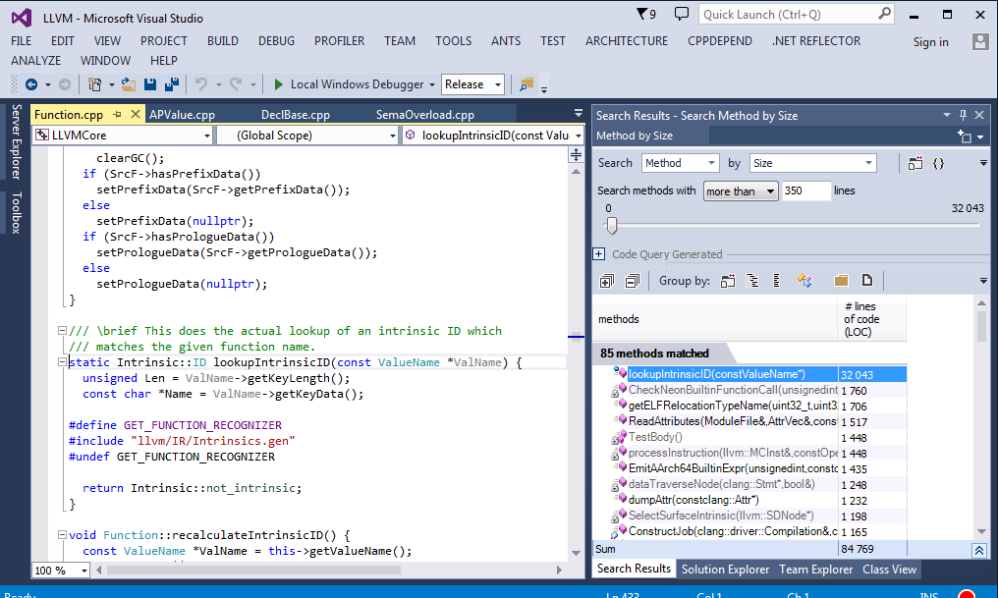Click the editor split handle above the scrollbar

pyautogui.click(x=576, y=154)
